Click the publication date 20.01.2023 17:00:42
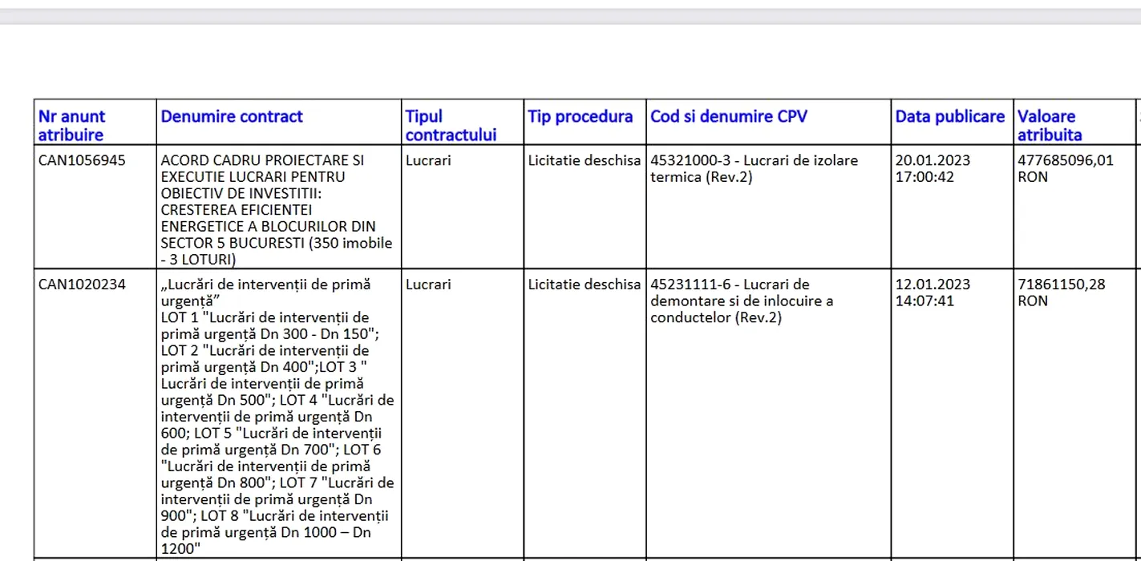The height and width of the screenshot is (561, 1141). pyautogui.click(x=933, y=168)
